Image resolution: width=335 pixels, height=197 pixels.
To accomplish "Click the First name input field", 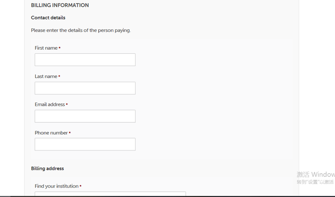I will click(85, 60).
